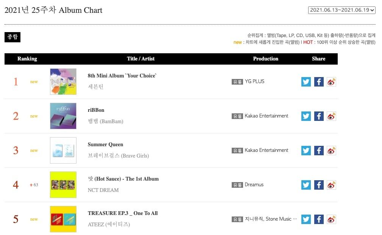
Task: Share riBBon album on Facebook
Action: (x=319, y=116)
